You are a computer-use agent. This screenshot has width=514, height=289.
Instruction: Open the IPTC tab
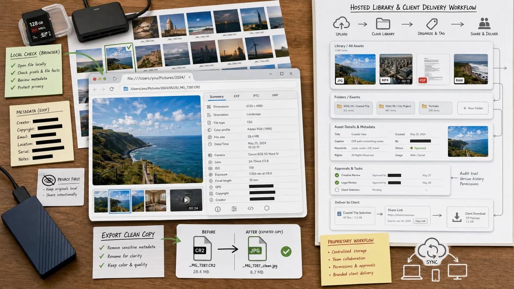coord(256,95)
